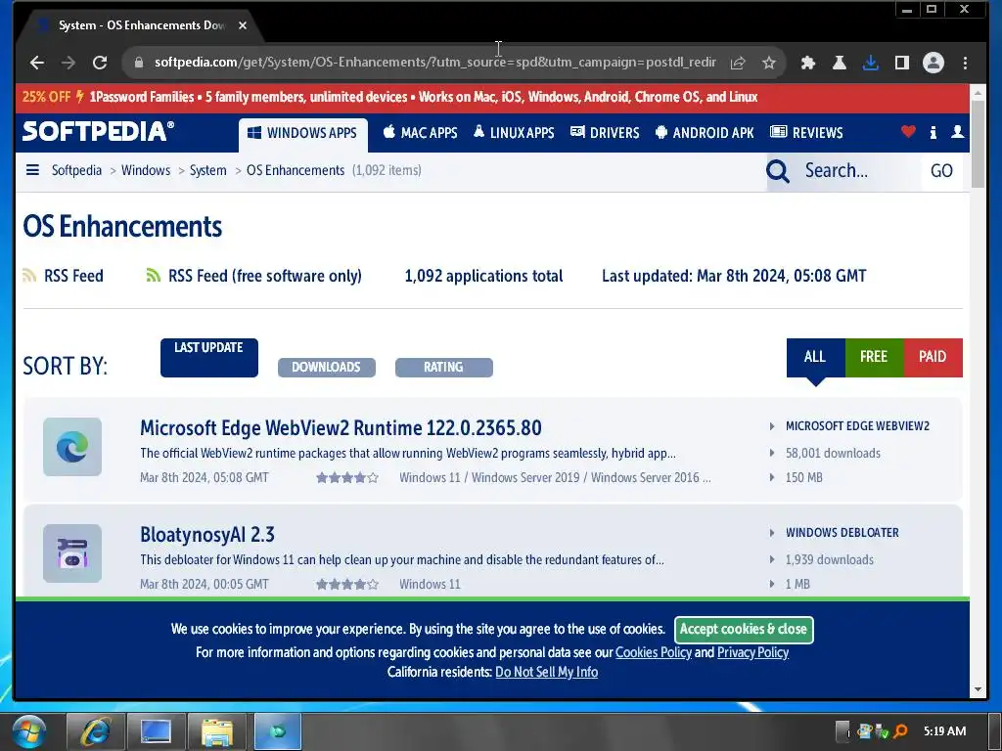Go back with the browser back arrow

[x=37, y=62]
